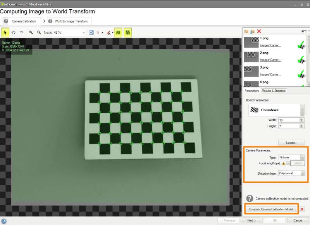Open the Camera Calibration step tab

tap(24, 21)
